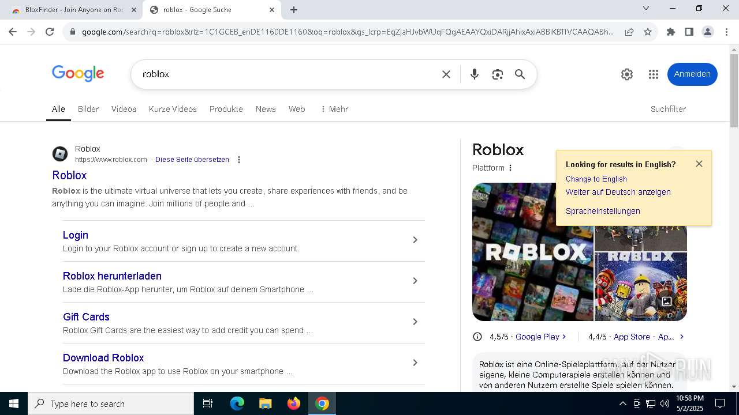Open Chrome extensions puzzle icon
This screenshot has width=739, height=415.
coord(671,32)
